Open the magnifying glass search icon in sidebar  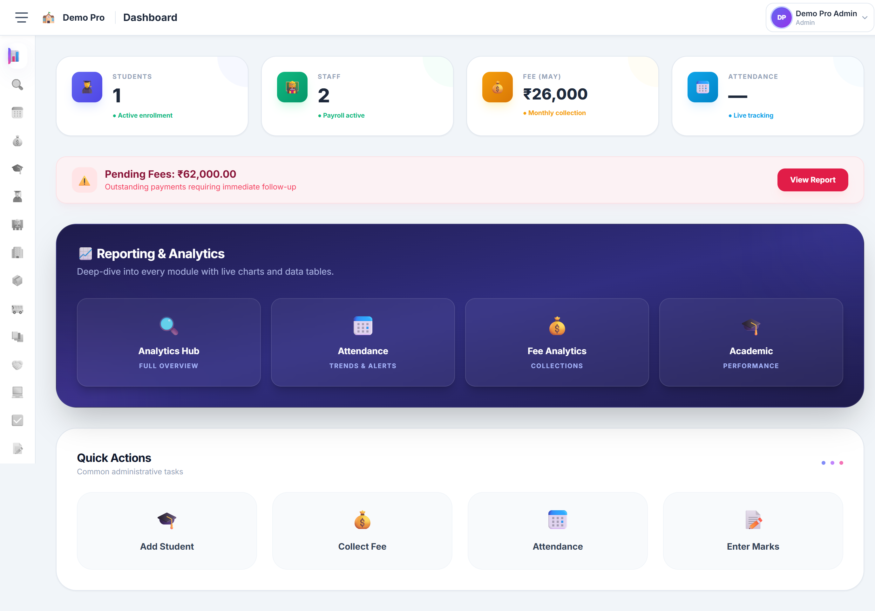click(x=17, y=84)
